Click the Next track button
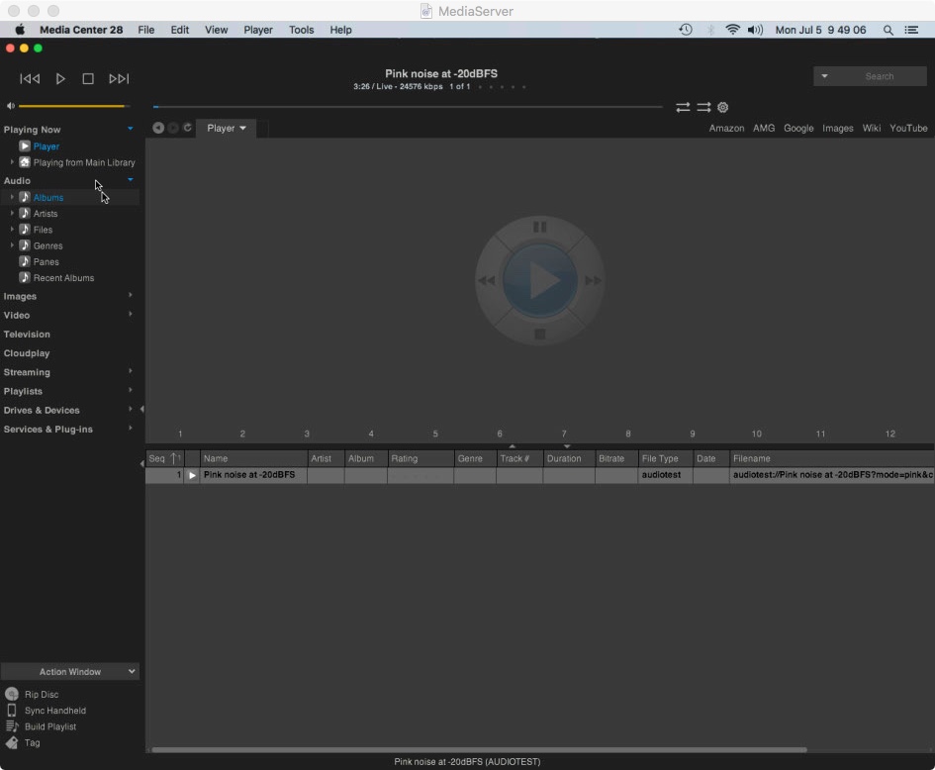 pos(119,79)
